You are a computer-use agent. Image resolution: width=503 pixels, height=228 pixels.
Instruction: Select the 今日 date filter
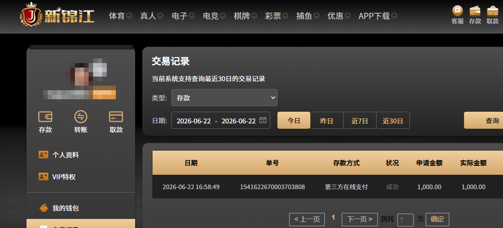click(294, 120)
